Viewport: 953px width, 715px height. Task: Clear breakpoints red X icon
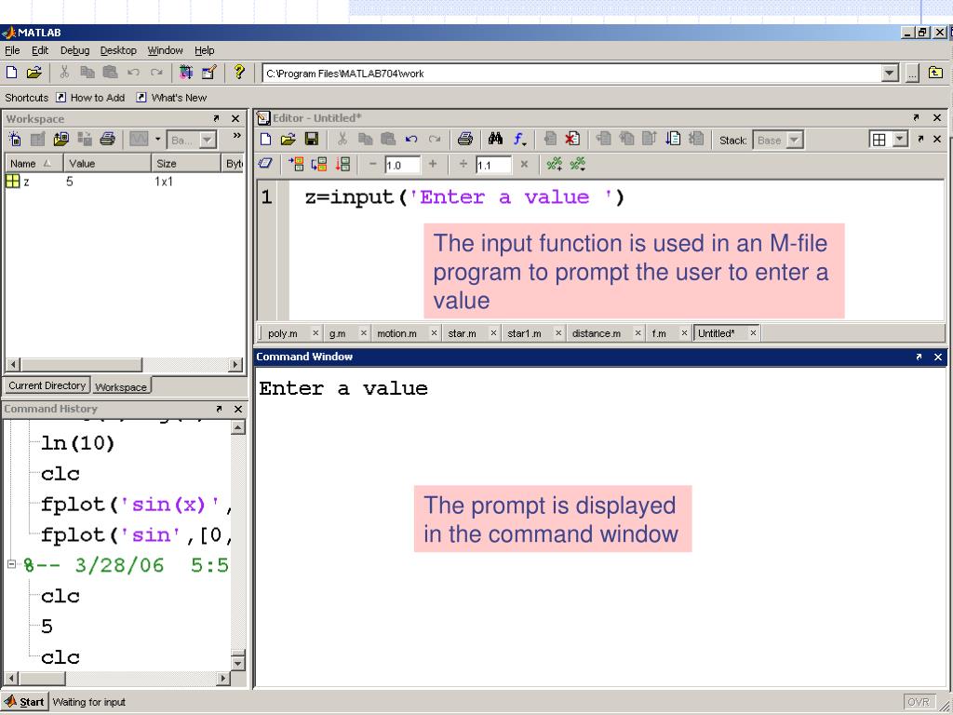click(x=572, y=140)
